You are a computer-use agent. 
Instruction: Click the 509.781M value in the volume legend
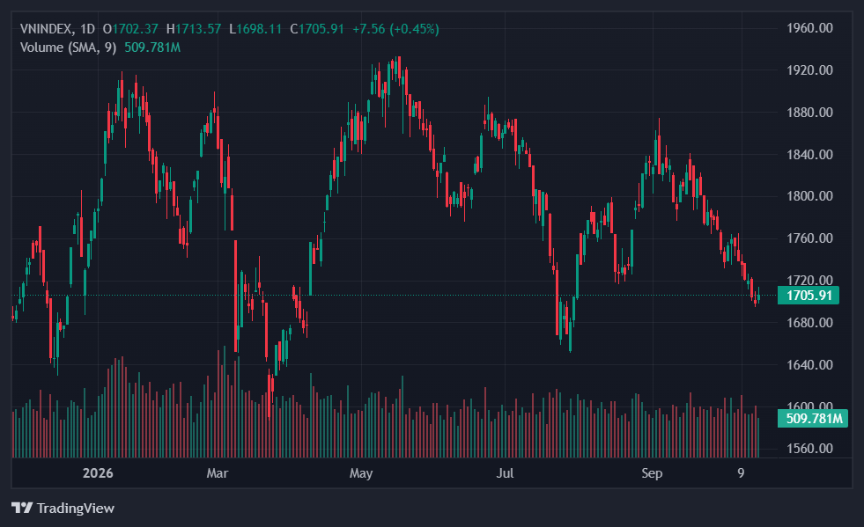coord(152,48)
